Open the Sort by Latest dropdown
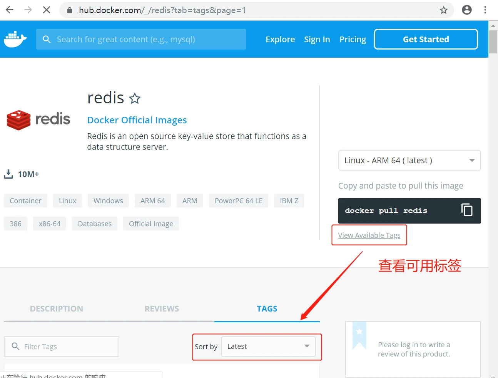498x378 pixels. (x=268, y=346)
